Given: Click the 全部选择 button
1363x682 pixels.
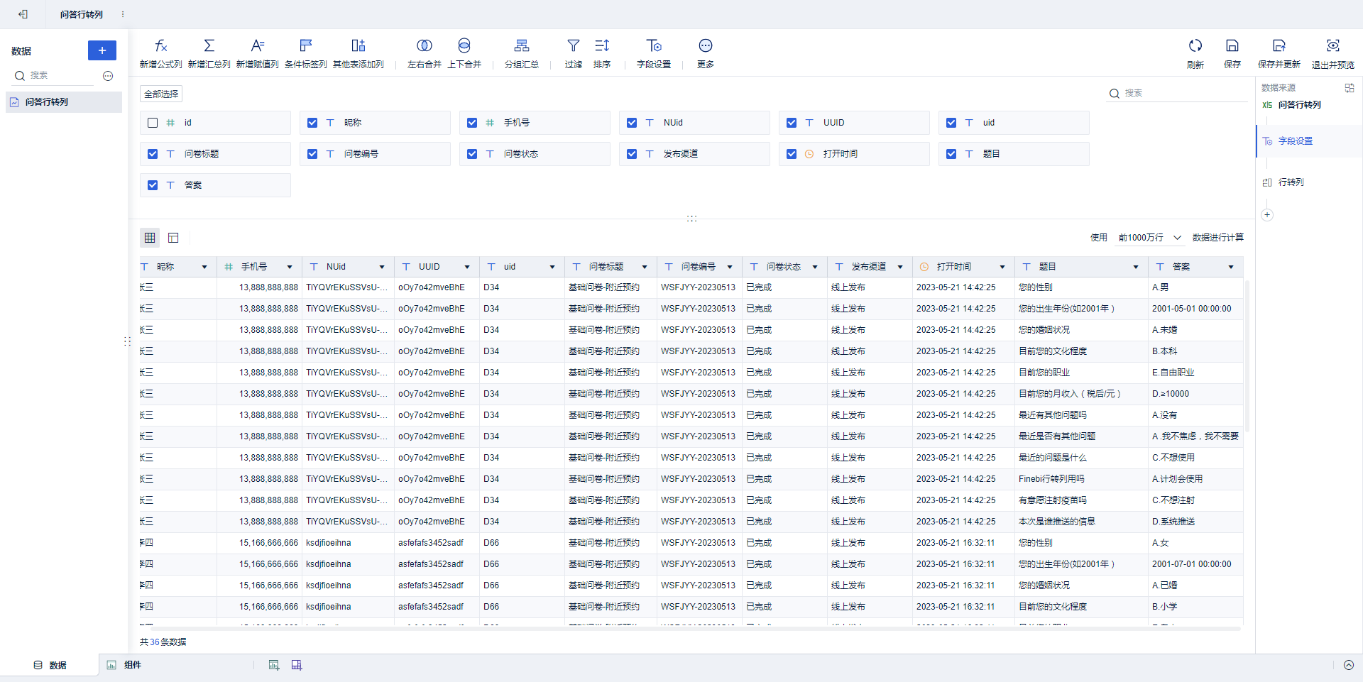Looking at the screenshot, I should [x=161, y=94].
